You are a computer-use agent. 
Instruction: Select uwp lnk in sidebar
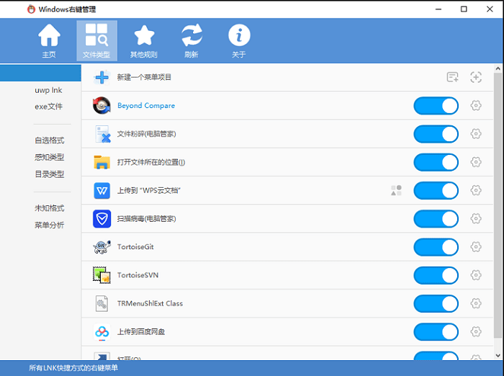point(48,90)
